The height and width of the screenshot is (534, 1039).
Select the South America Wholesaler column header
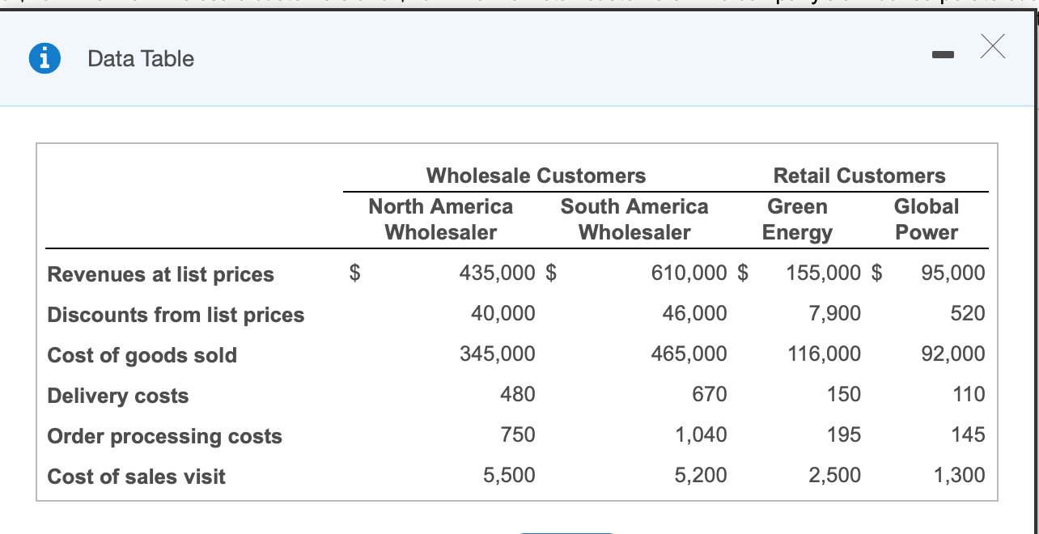[634, 218]
